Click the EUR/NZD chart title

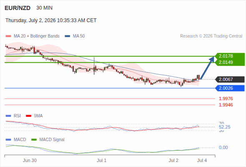(x=18, y=8)
